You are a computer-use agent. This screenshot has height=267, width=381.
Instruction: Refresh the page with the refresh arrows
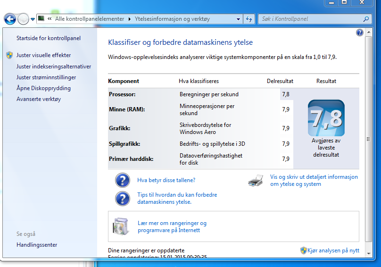pyautogui.click(x=249, y=19)
